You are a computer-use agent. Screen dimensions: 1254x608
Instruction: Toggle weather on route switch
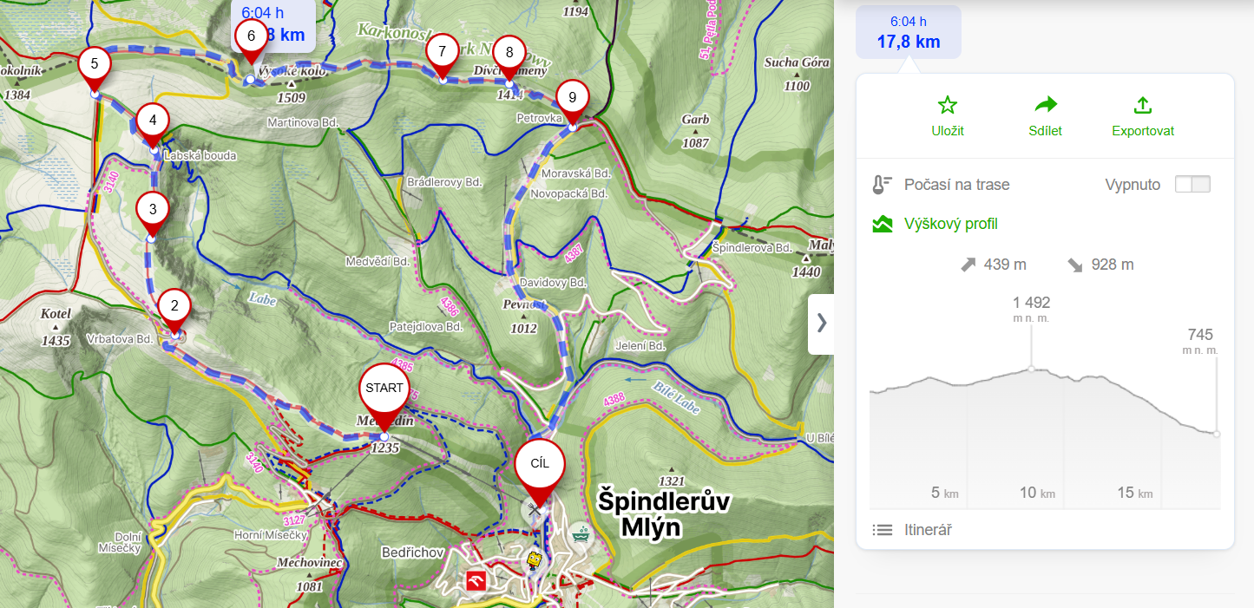1192,185
